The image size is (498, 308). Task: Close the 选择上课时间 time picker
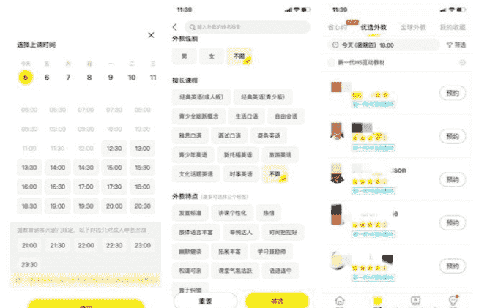coord(151,35)
